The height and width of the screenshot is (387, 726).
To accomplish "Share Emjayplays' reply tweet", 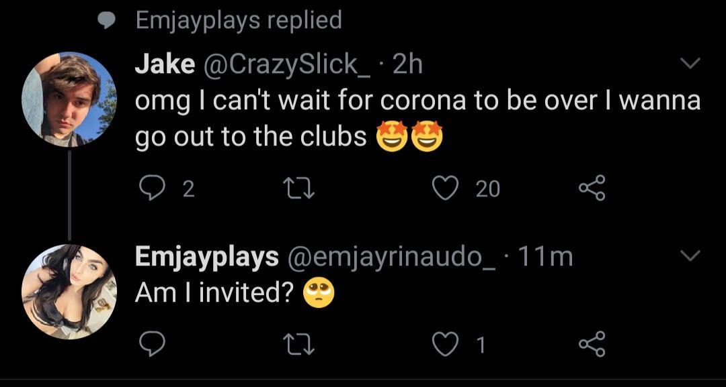I will tap(592, 344).
